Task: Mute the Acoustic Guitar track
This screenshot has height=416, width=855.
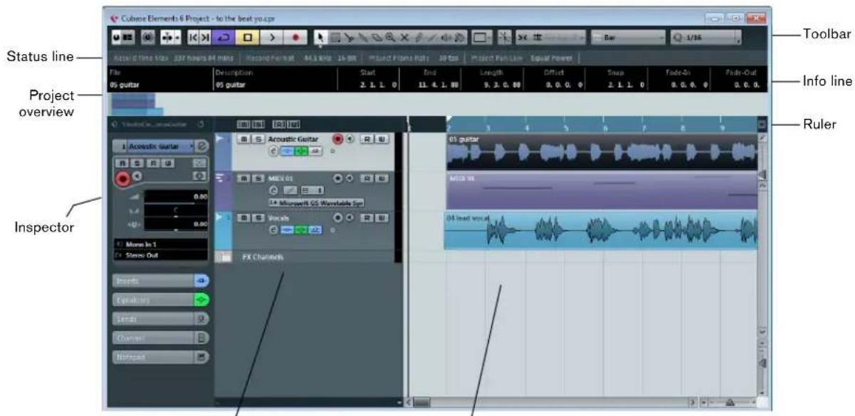Action: [243, 139]
